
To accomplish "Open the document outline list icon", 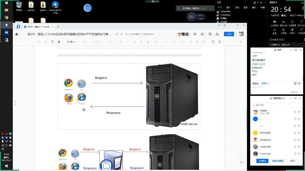I will pos(195,34).
